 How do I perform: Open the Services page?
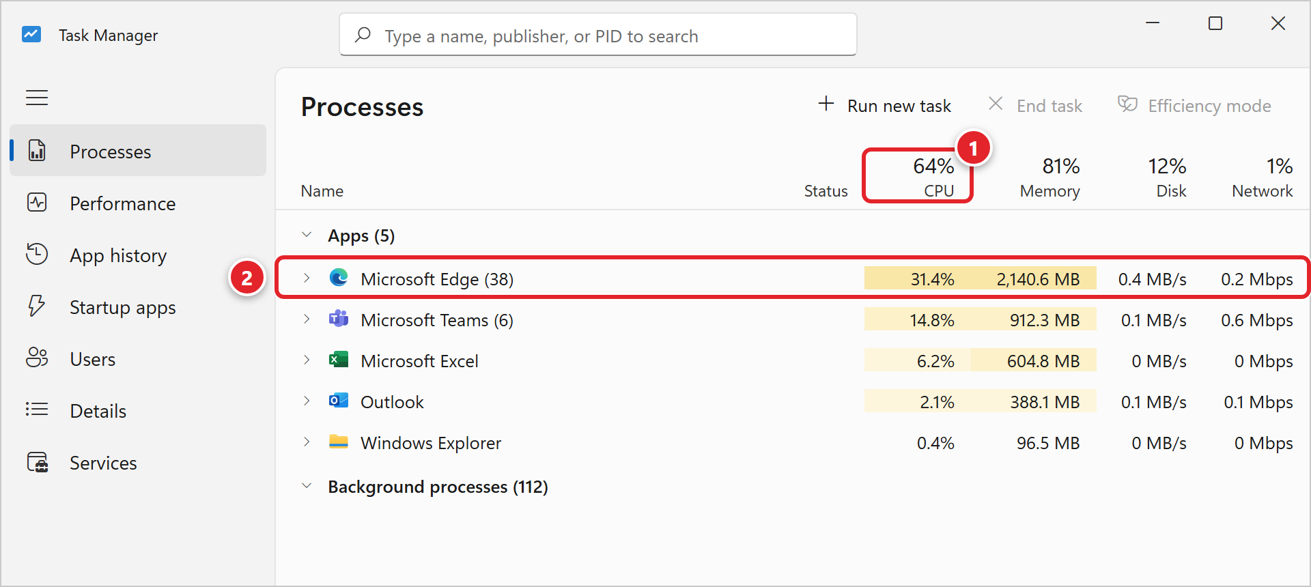(138, 462)
